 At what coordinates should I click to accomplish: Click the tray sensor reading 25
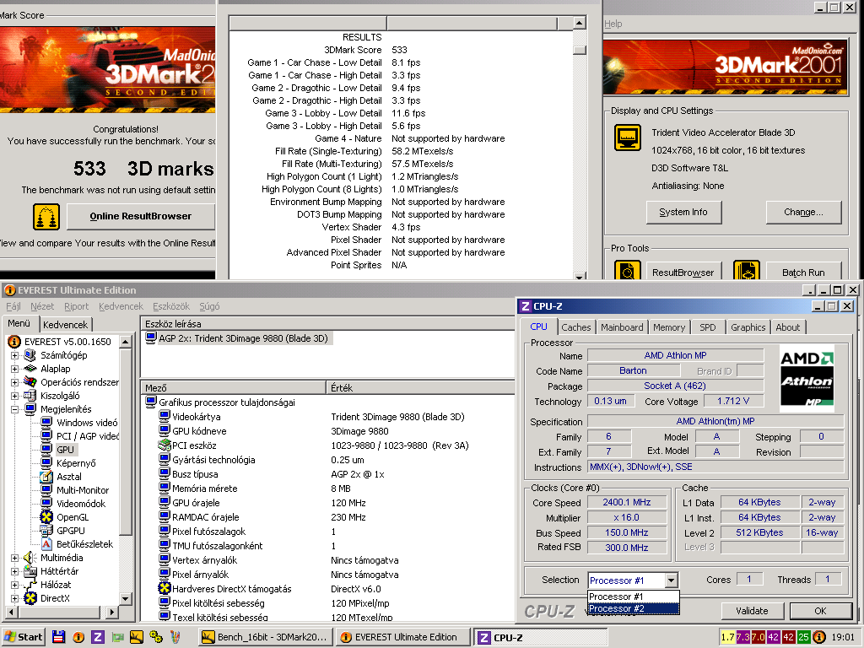pyautogui.click(x=803, y=637)
